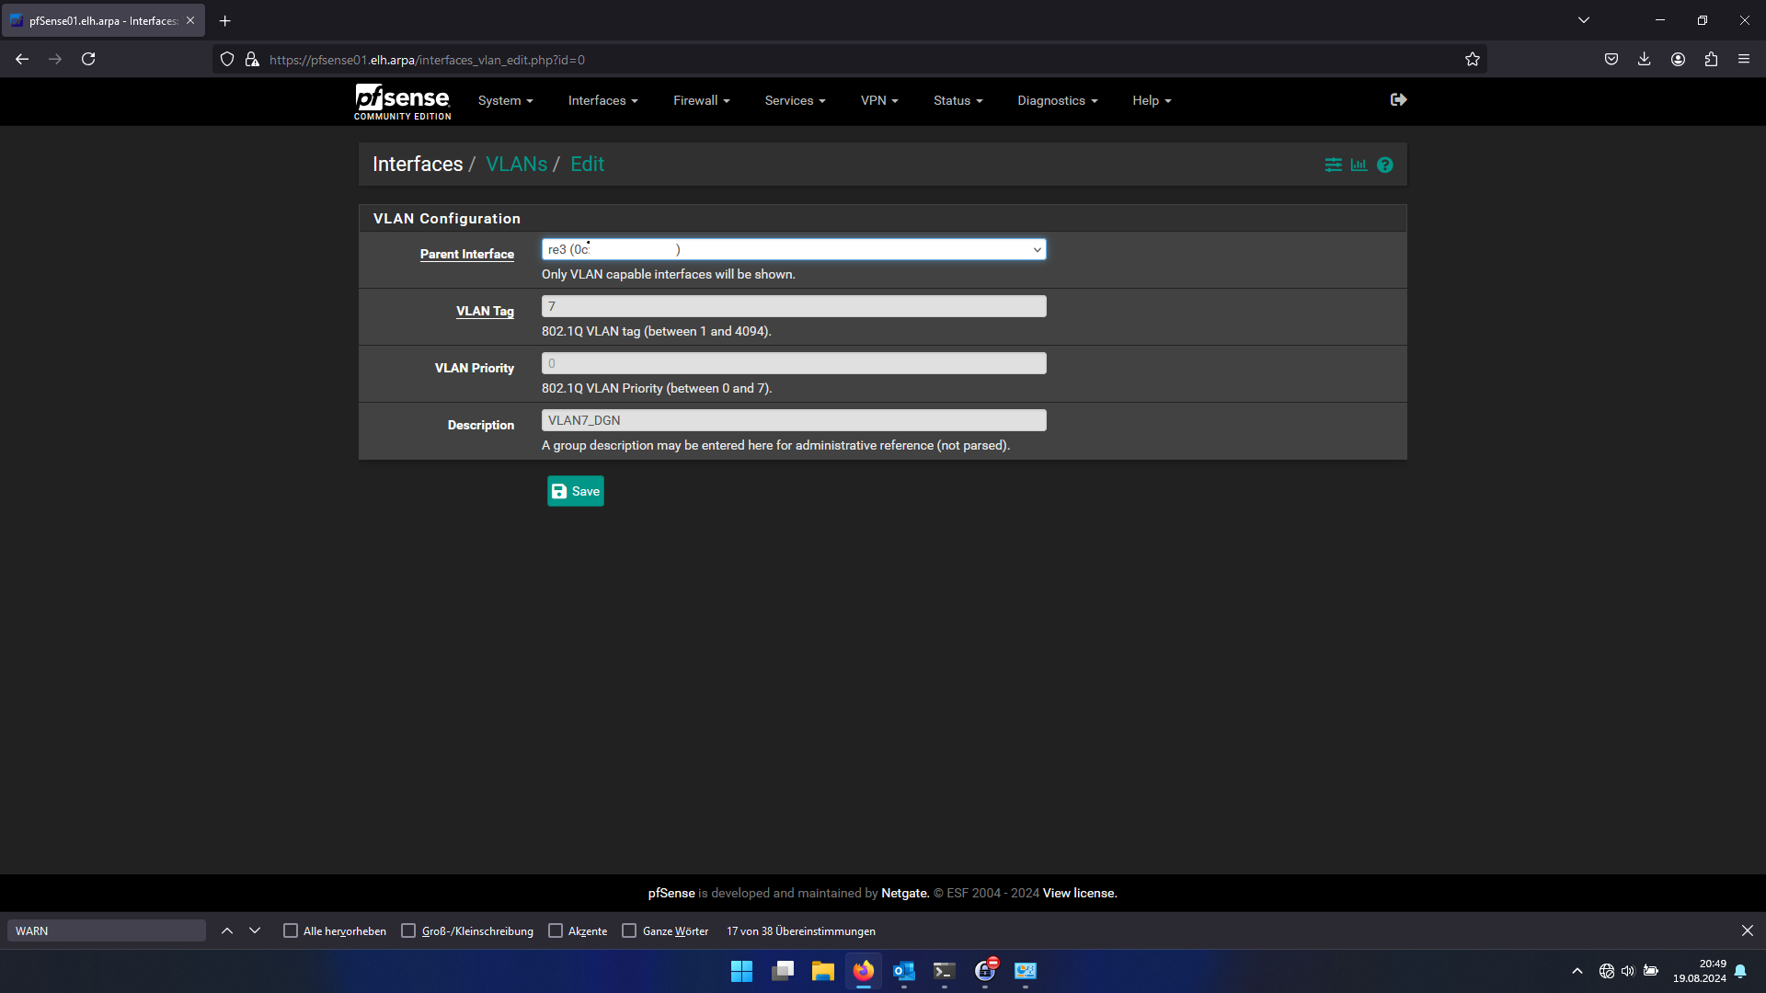List all tabs chevron button

pyautogui.click(x=1584, y=20)
